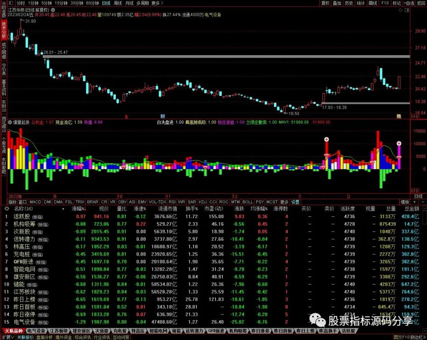
Task: Open the 多周期 view
Action: coord(142,3)
